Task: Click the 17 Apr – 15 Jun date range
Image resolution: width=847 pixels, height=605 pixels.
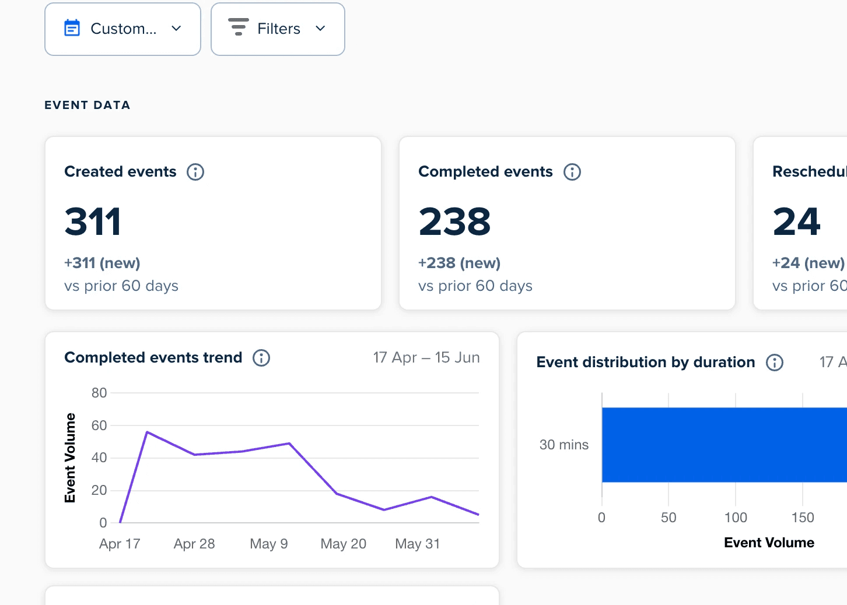Action: click(426, 357)
